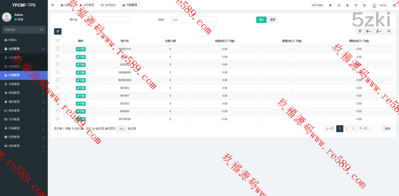Toggle fullscreen with the expand icon
Image resolution: width=399 pixels, height=196 pixels.
point(364,5)
